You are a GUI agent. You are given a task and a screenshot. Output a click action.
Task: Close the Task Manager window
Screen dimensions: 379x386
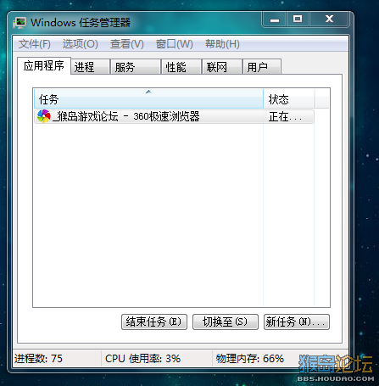pyautogui.click(x=329, y=20)
